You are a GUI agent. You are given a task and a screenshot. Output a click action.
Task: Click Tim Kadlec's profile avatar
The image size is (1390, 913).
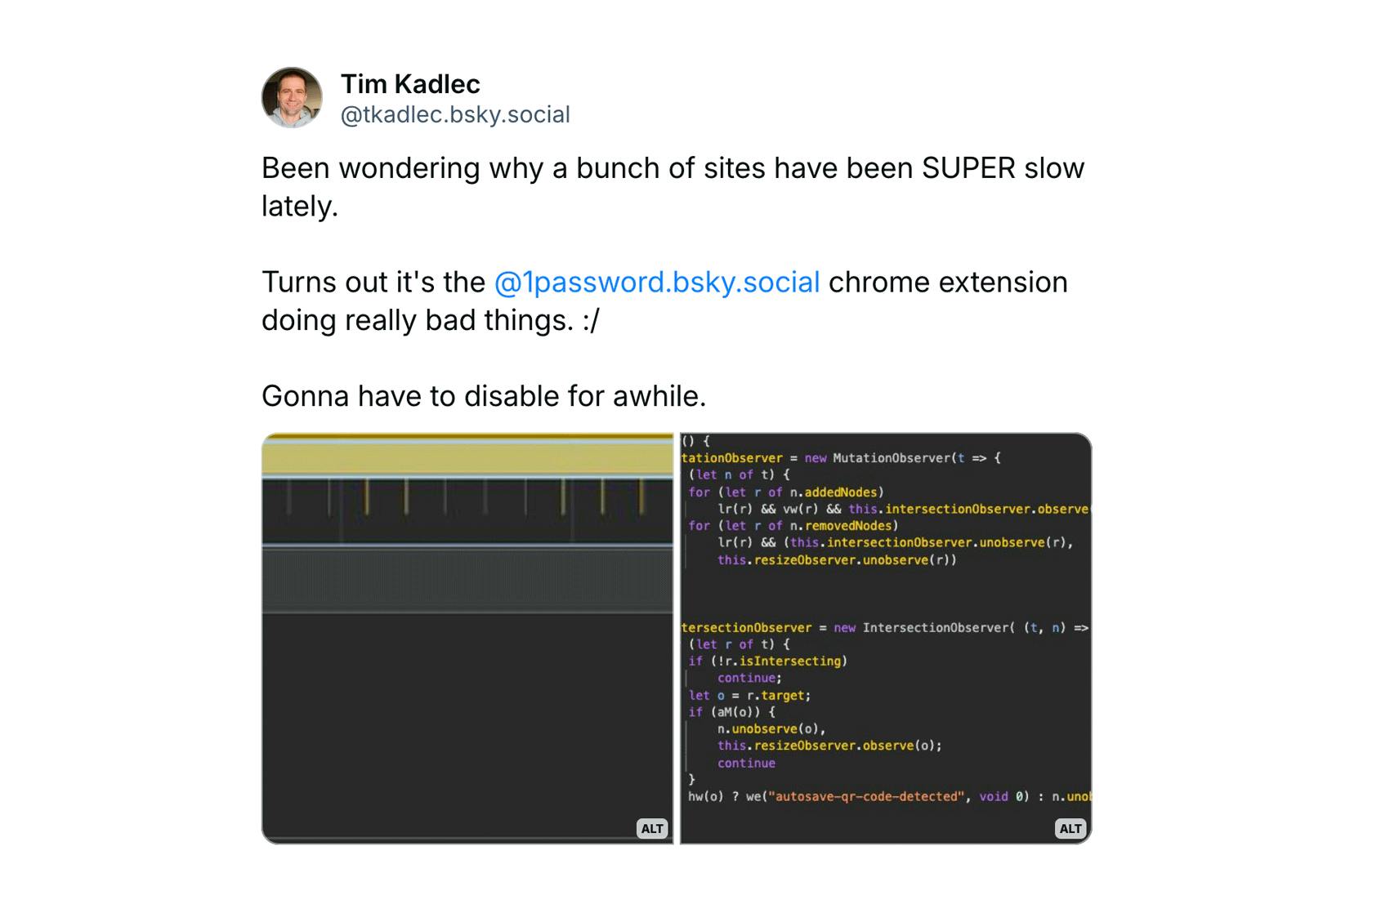292,98
